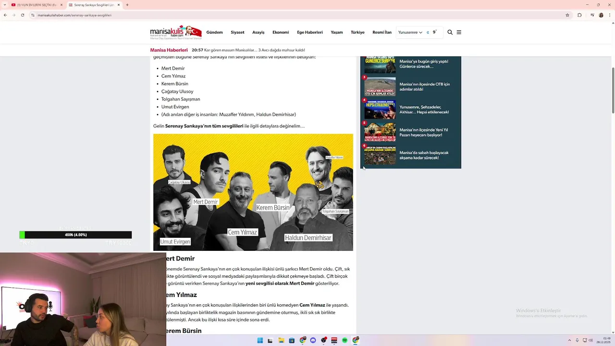Open 'Yunusemre, Şehzadeler, Akhisar' news item
This screenshot has height=346, width=615.
(x=424, y=110)
